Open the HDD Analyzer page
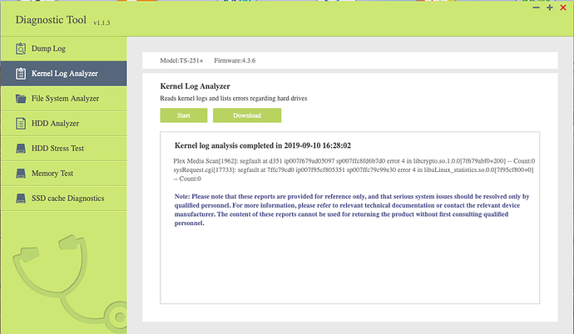 64,124
